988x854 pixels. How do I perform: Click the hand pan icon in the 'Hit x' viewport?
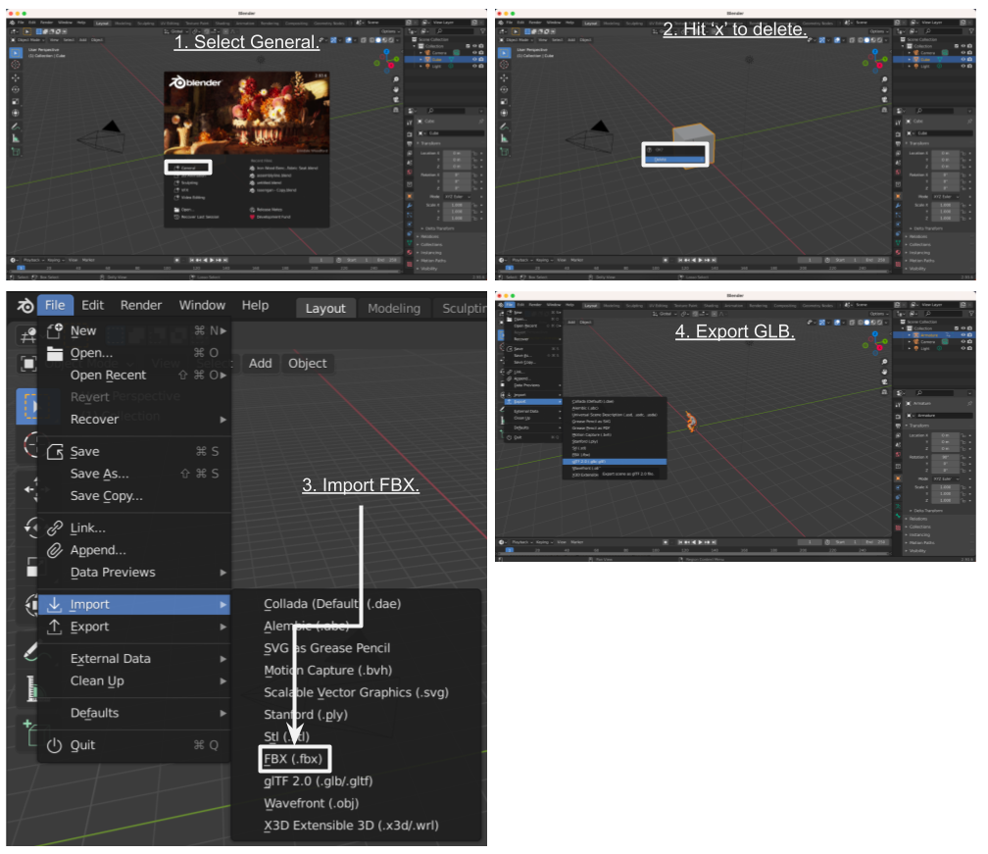click(884, 89)
